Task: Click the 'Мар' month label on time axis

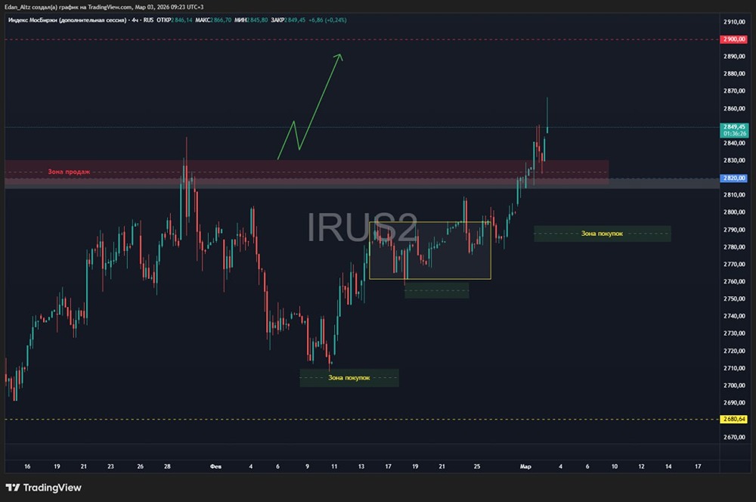Action: pyautogui.click(x=525, y=466)
